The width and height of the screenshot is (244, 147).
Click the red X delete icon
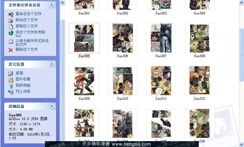(x=10, y=50)
